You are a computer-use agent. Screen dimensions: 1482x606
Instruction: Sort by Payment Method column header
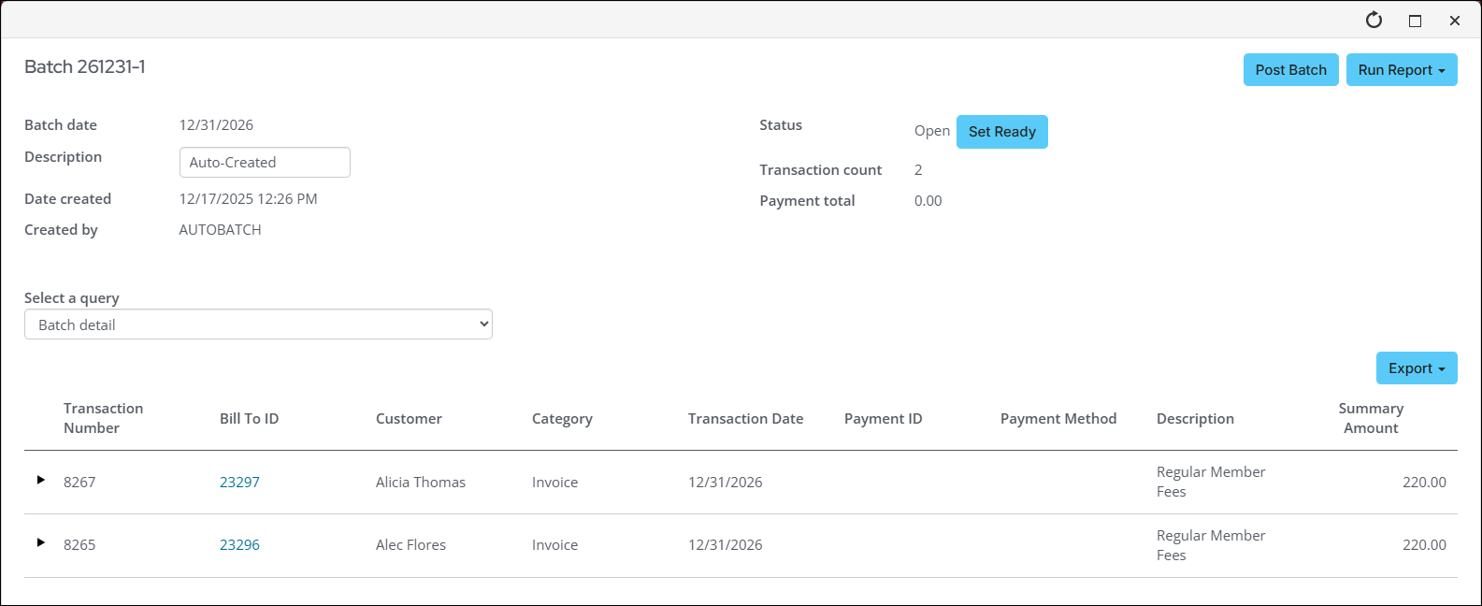tap(1058, 419)
